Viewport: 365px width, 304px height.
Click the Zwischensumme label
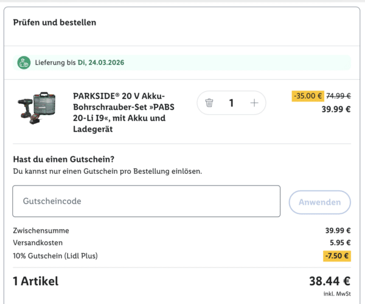click(41, 230)
